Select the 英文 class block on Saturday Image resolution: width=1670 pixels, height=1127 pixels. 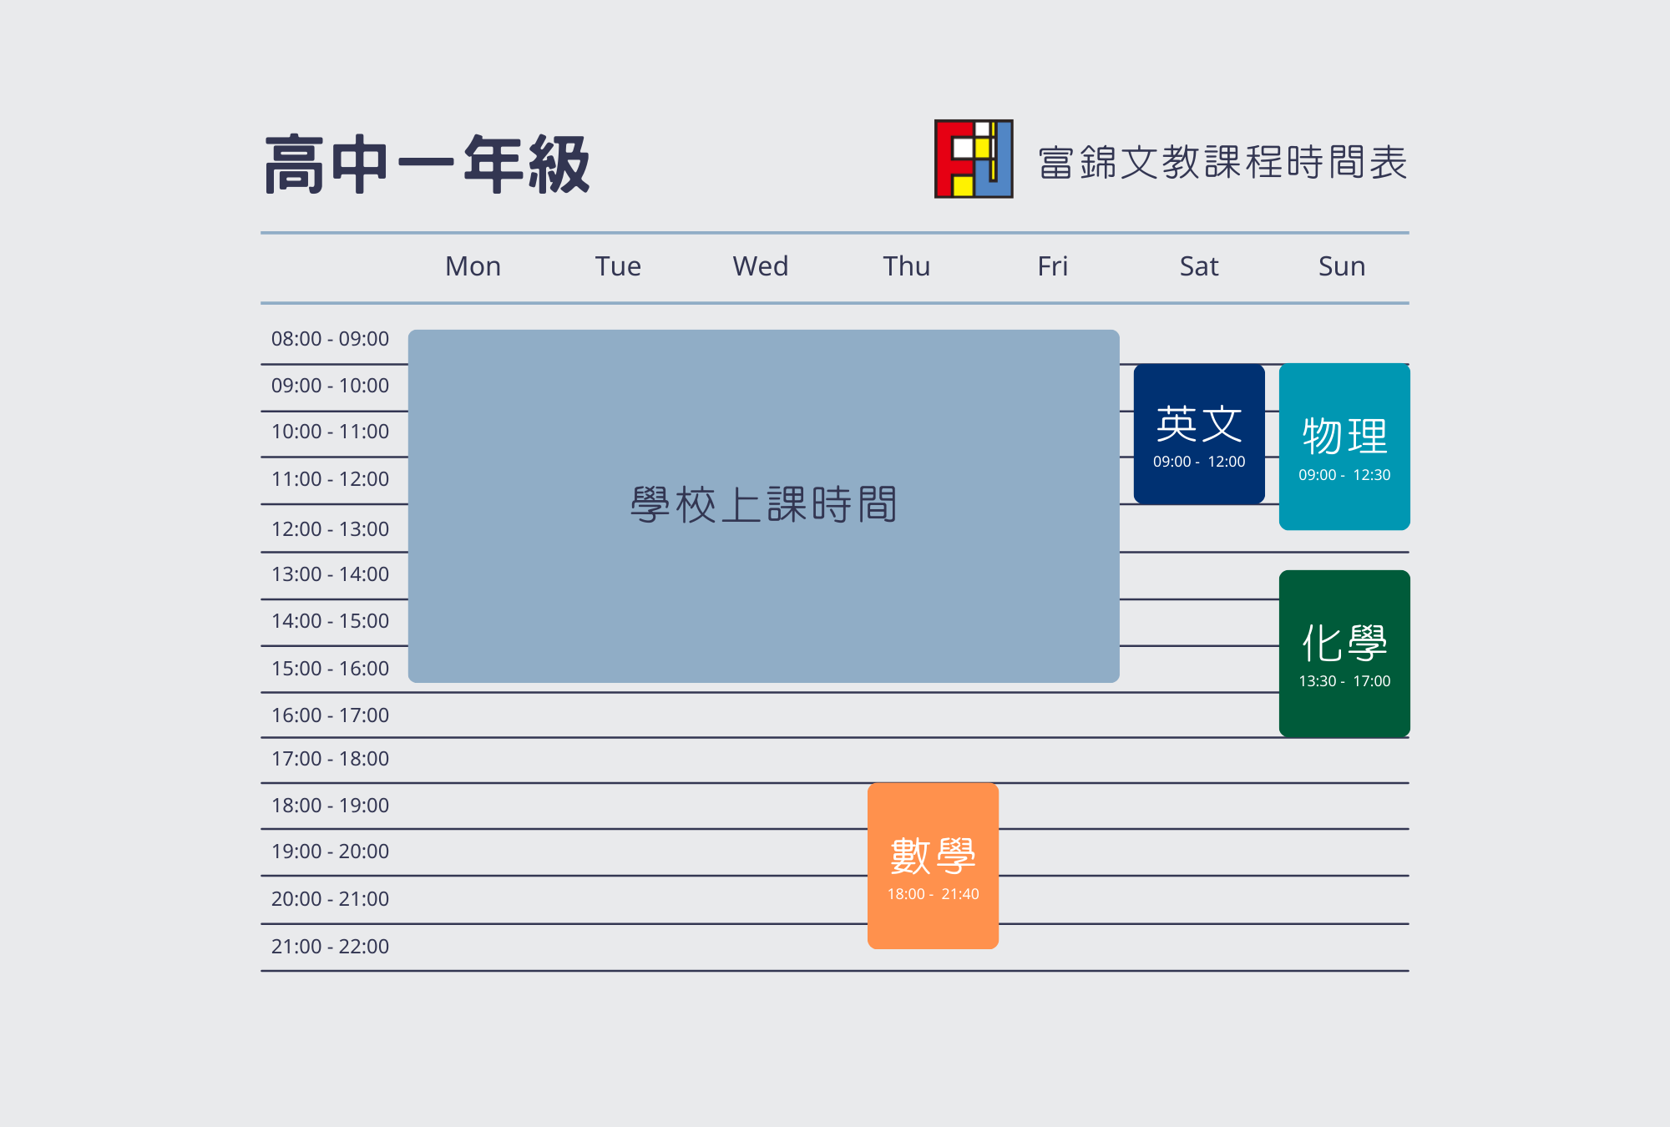tap(1199, 432)
